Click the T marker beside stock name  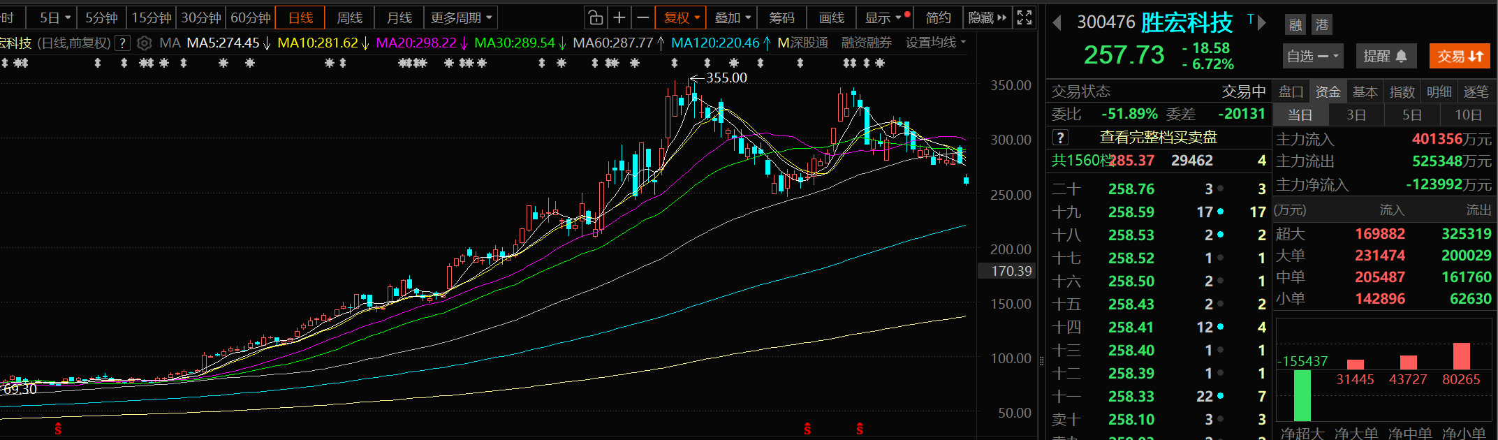click(1250, 19)
